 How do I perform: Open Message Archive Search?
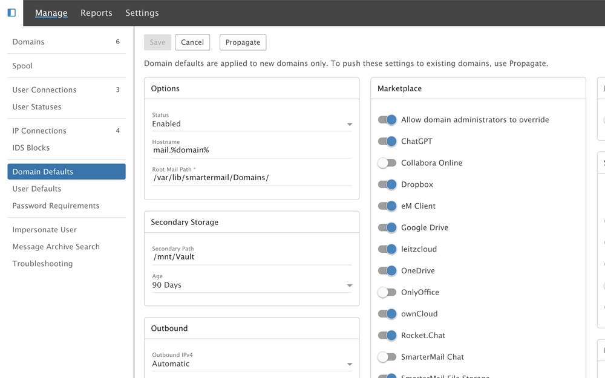(x=67, y=247)
